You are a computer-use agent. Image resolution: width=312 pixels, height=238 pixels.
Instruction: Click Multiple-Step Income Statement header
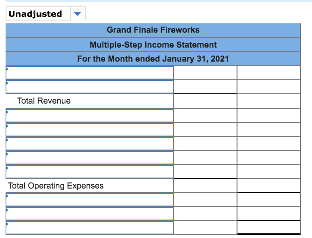pyautogui.click(x=153, y=45)
